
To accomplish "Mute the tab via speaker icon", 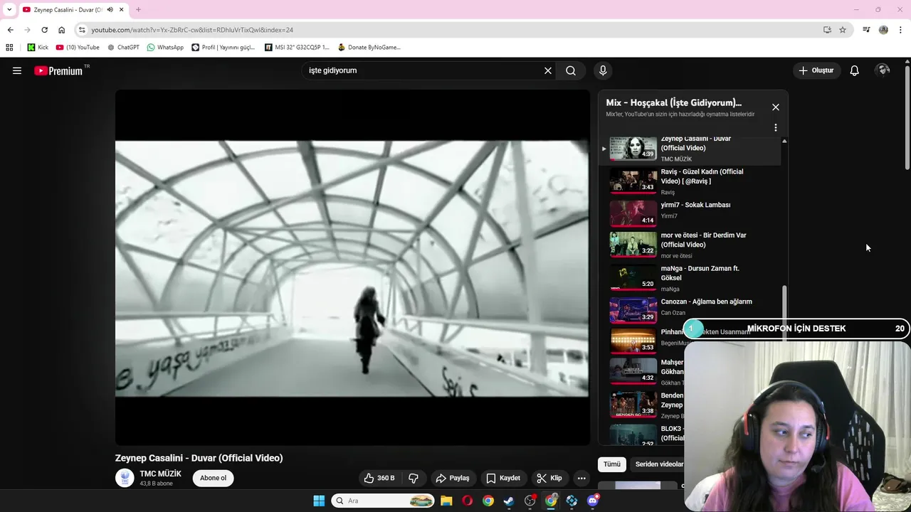I will 110,10.
